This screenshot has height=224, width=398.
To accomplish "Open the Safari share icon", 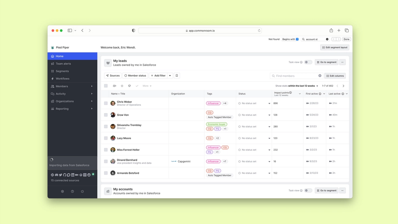I will [331, 30].
